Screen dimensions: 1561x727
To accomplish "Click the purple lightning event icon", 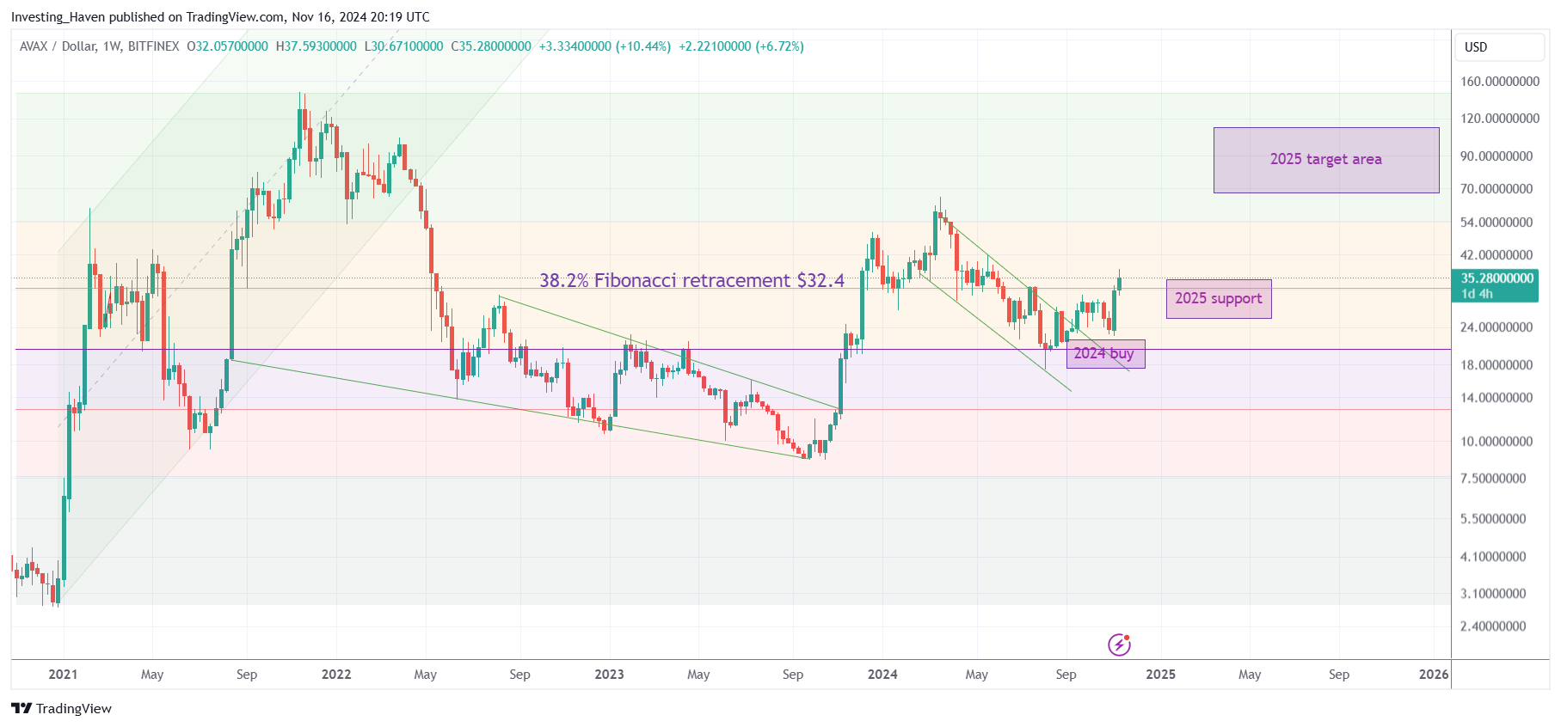I will click(1119, 645).
